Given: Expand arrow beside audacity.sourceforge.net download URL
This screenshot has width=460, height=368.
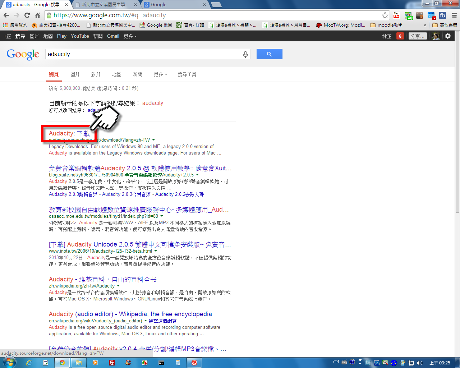Looking at the screenshot, I should click(153, 140).
